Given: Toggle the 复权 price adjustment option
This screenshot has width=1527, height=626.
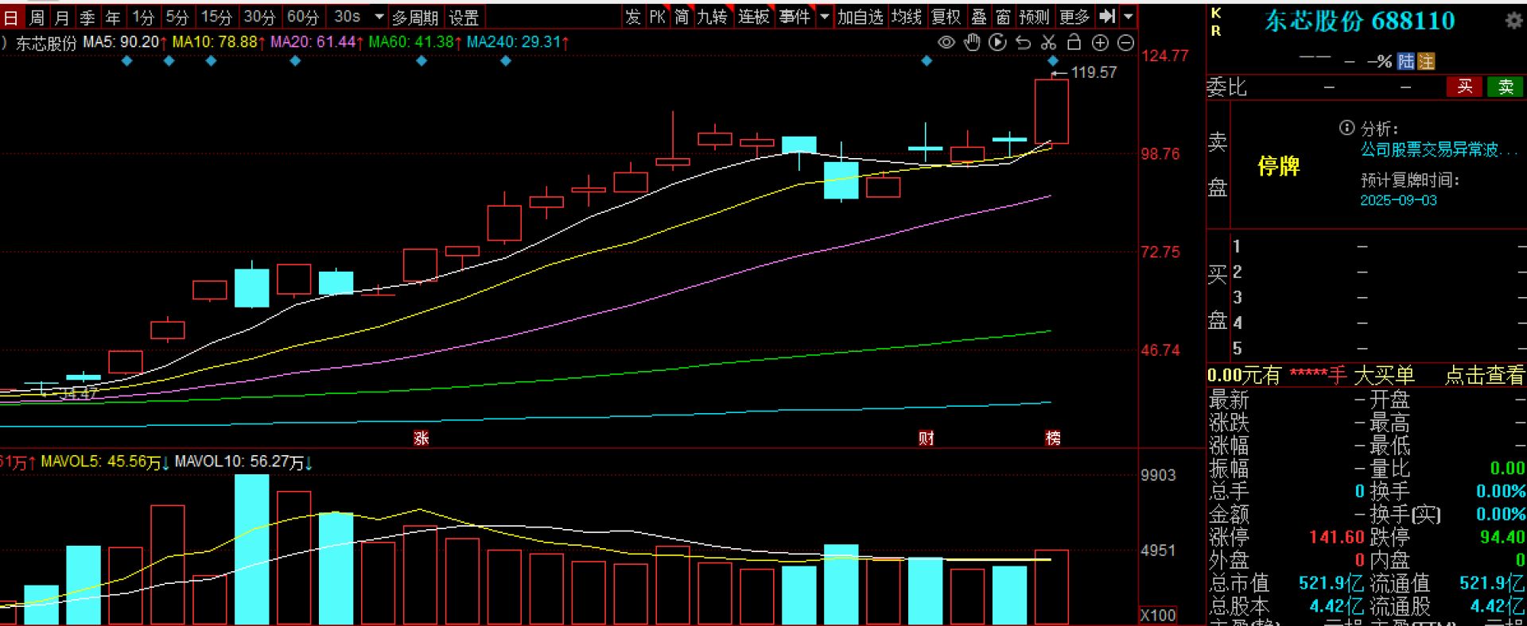Looking at the screenshot, I should pos(946,17).
